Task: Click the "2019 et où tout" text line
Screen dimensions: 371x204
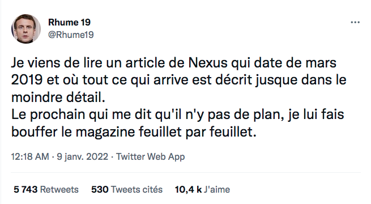Action: [x=178, y=80]
